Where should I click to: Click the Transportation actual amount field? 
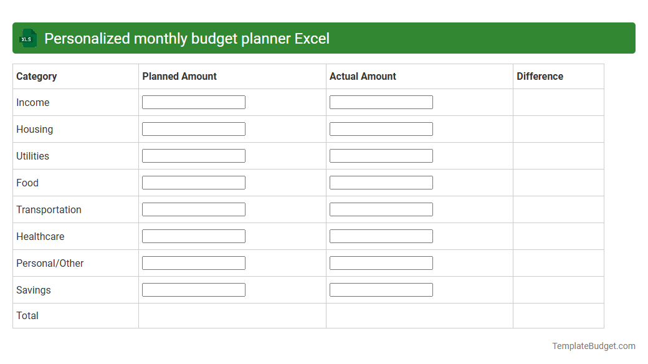coord(381,209)
